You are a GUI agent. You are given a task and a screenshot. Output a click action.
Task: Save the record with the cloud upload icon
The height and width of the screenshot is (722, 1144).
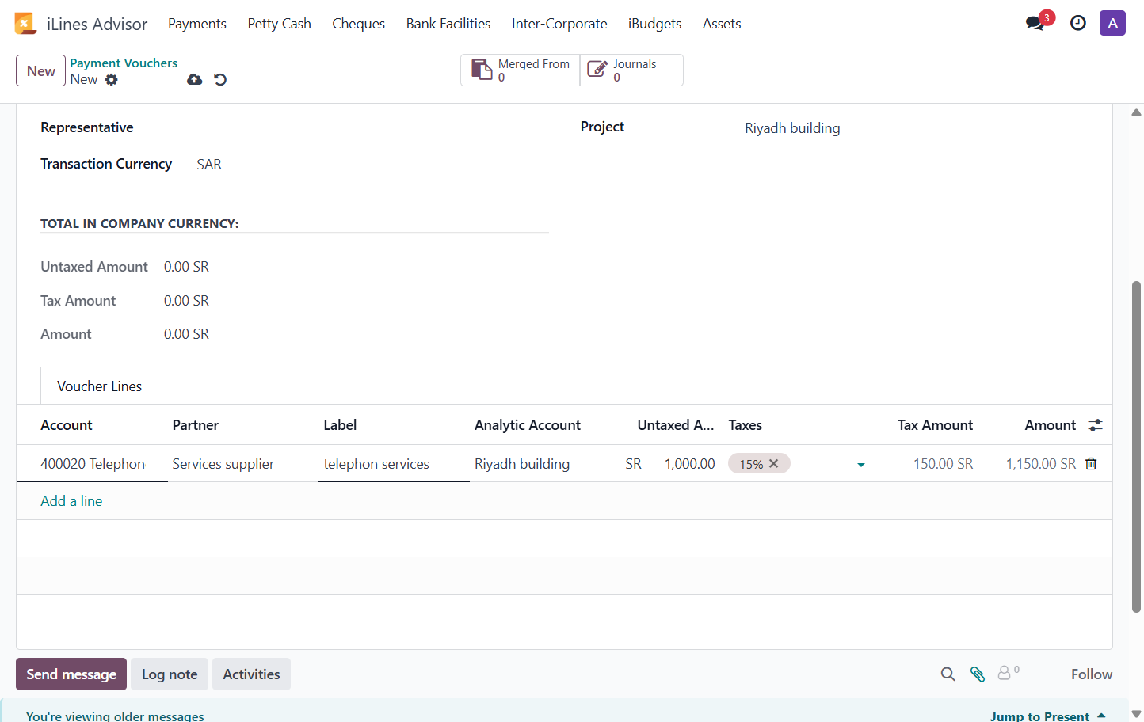click(x=195, y=79)
